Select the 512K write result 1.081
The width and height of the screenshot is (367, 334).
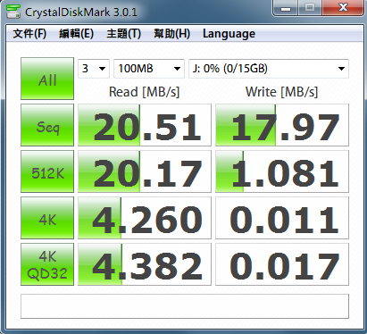282,171
